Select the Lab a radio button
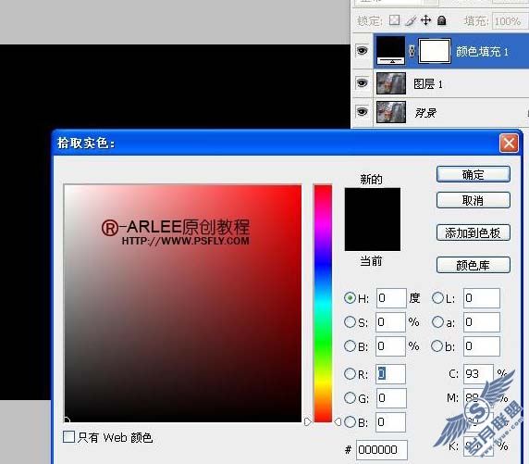This screenshot has height=464, width=529. point(437,321)
